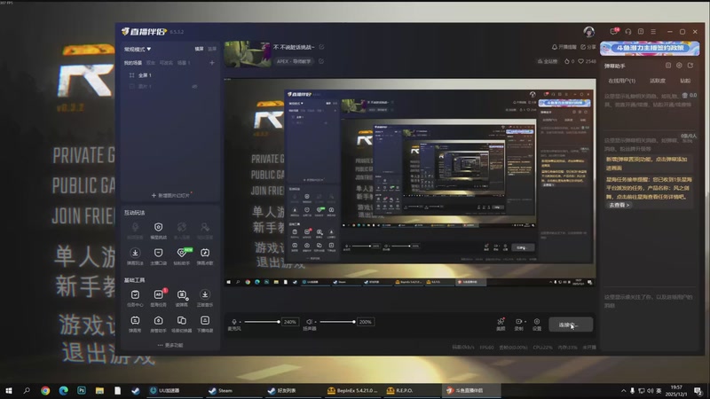
Task: Adjust the microphone volume slider
Action: pyautogui.click(x=262, y=322)
